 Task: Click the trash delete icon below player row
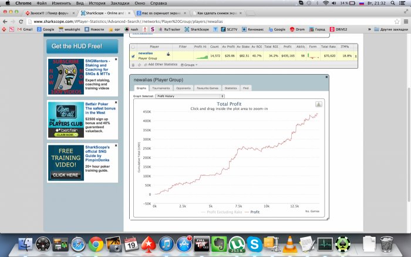133,65
